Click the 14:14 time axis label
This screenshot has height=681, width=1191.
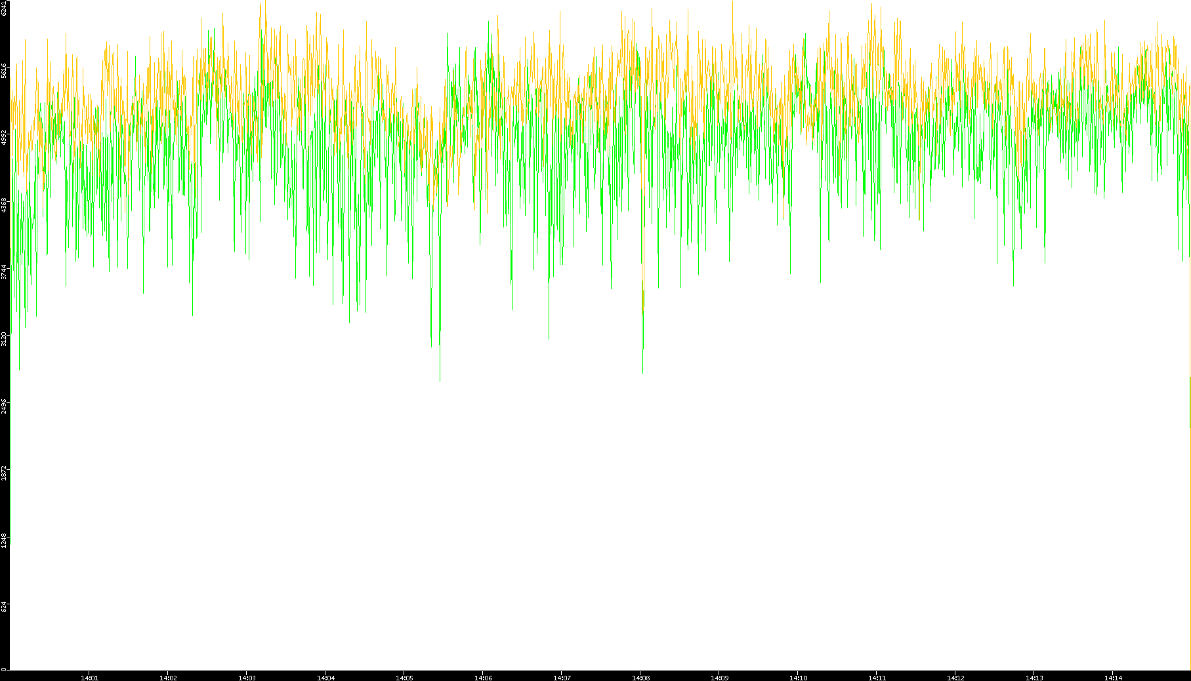[1113, 678]
